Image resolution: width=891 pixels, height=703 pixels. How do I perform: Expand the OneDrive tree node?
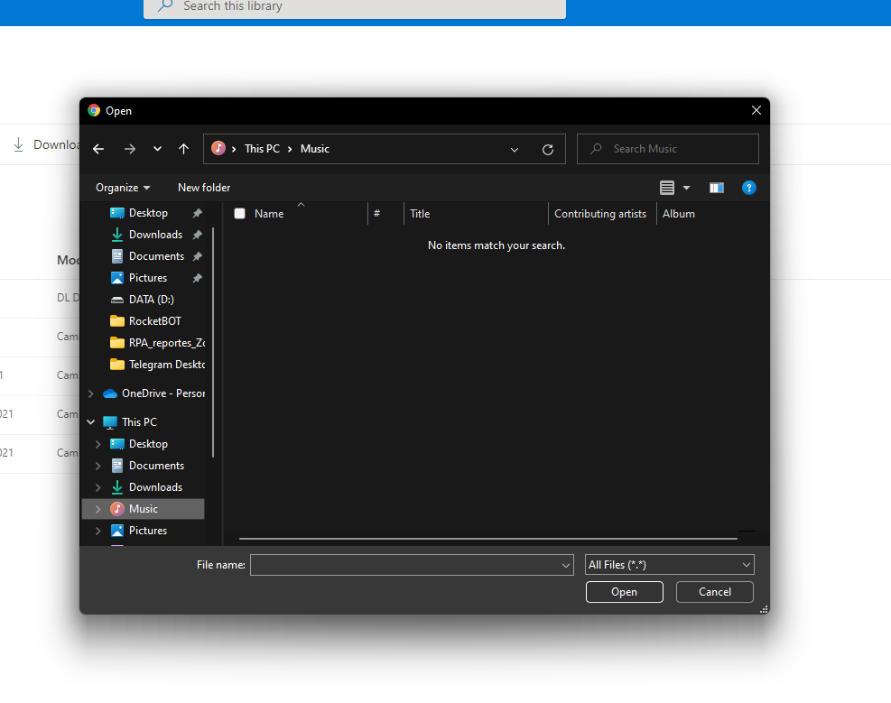coord(90,393)
